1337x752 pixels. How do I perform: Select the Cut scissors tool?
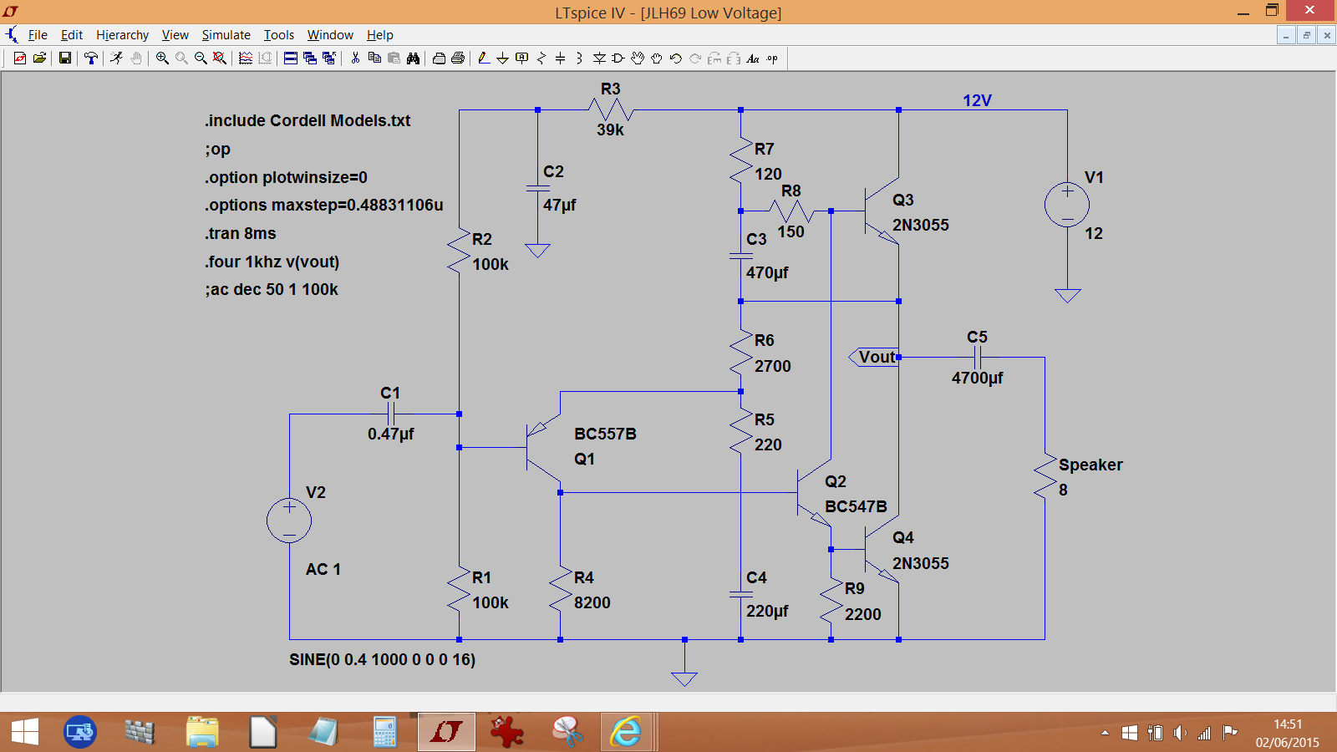click(x=355, y=58)
